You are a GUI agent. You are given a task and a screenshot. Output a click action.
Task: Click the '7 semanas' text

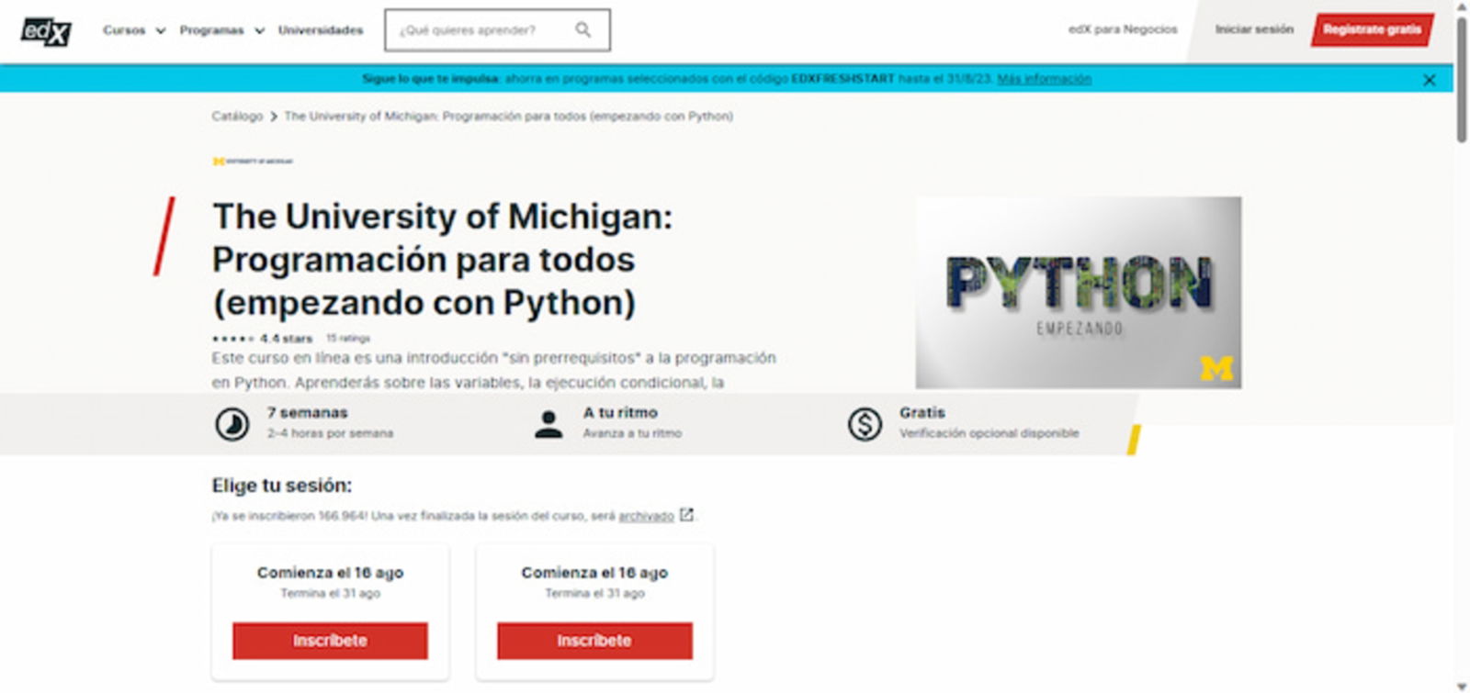coord(307,413)
